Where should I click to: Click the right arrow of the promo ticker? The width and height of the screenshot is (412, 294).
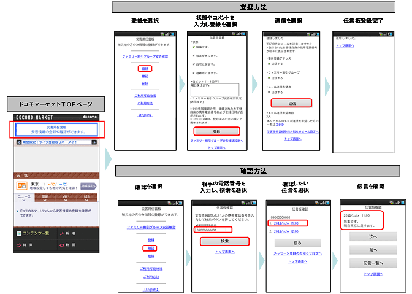pos(94,142)
